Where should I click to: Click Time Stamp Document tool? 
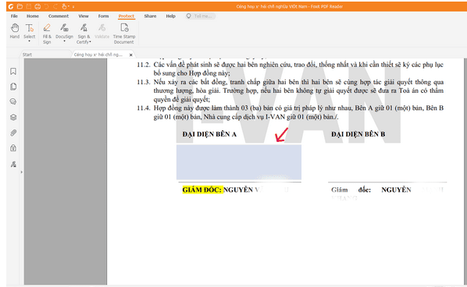click(x=124, y=34)
